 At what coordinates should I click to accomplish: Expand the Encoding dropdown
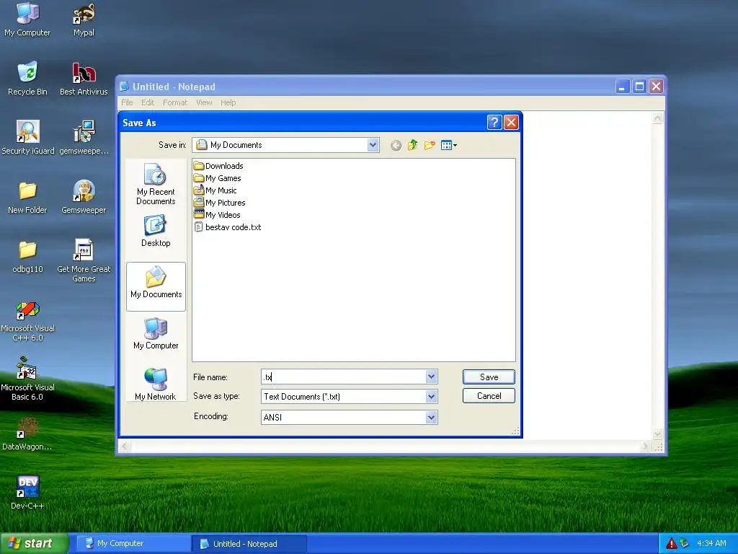coord(431,418)
